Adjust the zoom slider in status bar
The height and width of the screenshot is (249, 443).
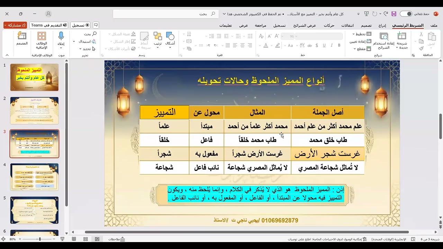(40, 239)
